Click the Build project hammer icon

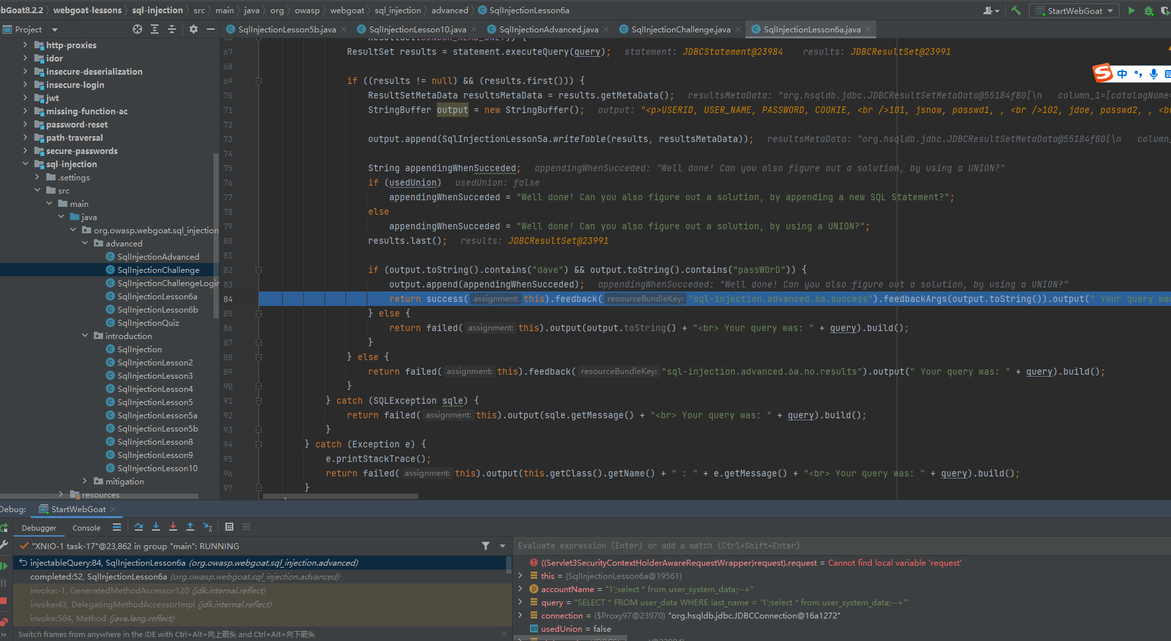(x=1016, y=11)
